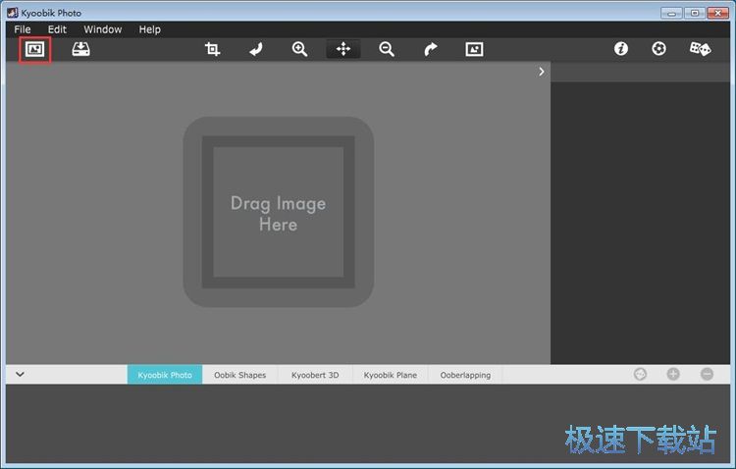Click the zoom in magnifier
The width and height of the screenshot is (736, 469).
click(299, 49)
